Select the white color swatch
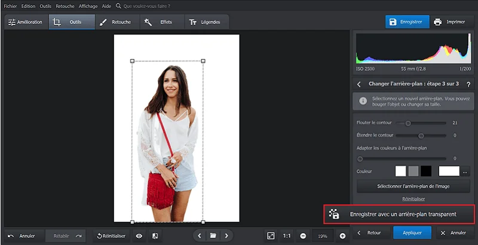Image resolution: width=478 pixels, height=245 pixels. point(400,171)
